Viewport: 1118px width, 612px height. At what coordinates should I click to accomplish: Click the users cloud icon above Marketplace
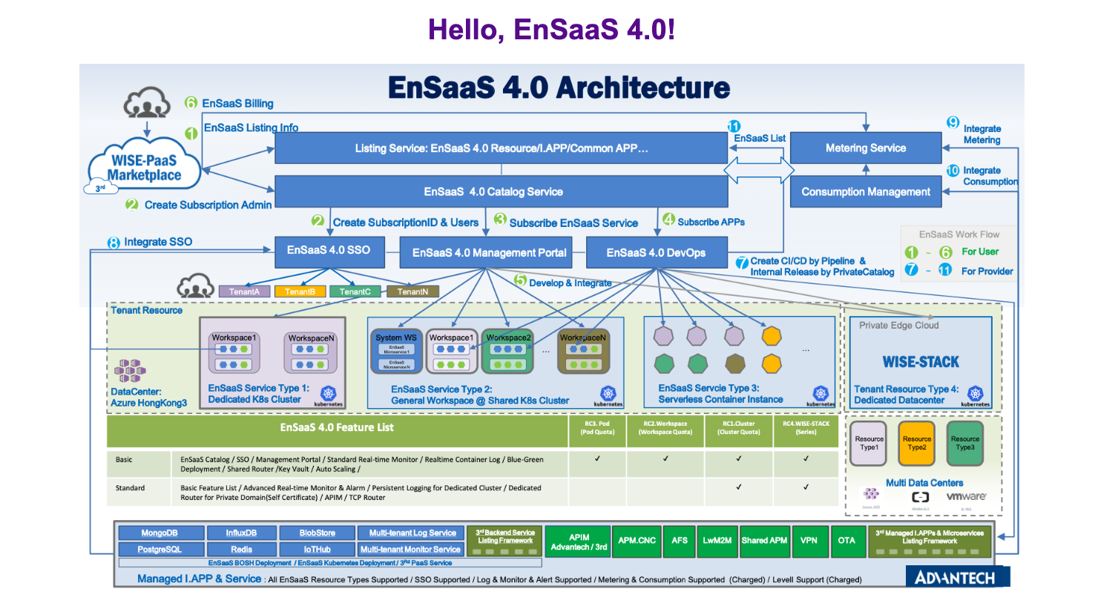147,102
